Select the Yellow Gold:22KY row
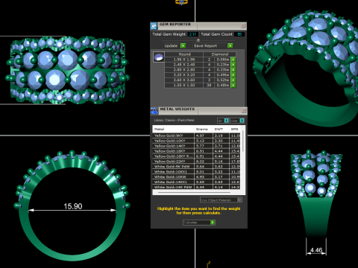This screenshot has width=358, height=268. click(x=196, y=162)
